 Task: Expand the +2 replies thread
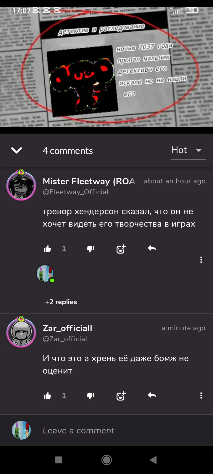(x=61, y=302)
